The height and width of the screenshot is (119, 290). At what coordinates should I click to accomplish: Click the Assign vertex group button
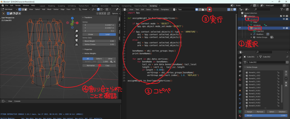click(x=250, y=112)
